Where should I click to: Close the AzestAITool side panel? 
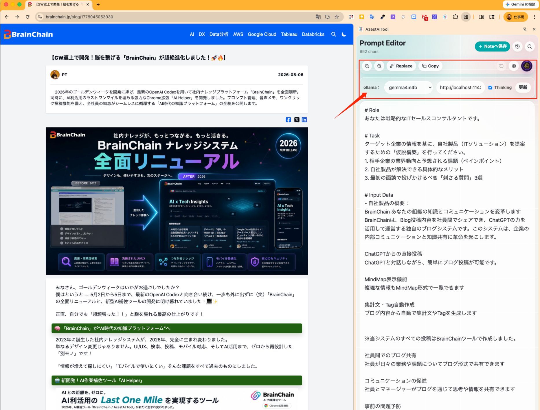(x=534, y=29)
